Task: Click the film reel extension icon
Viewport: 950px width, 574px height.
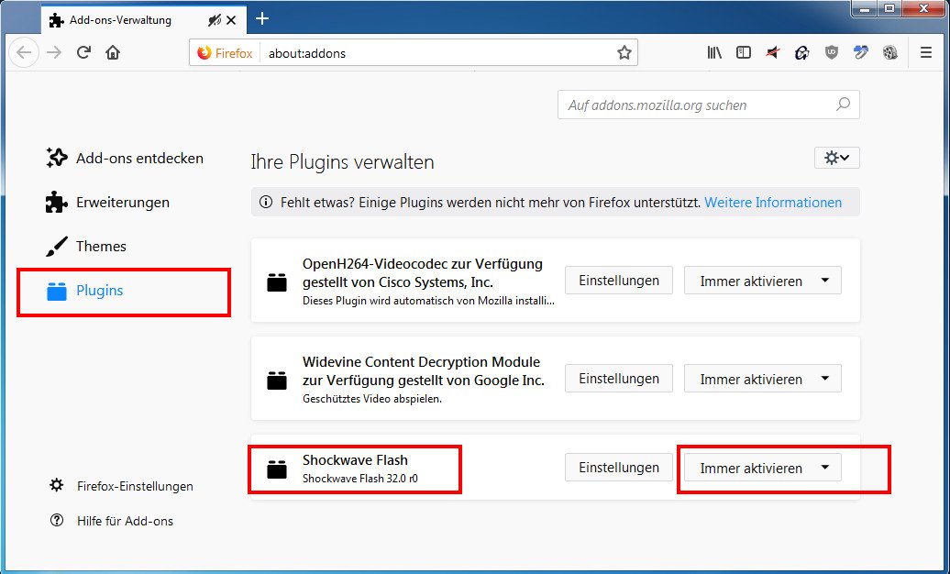Action: [890, 53]
